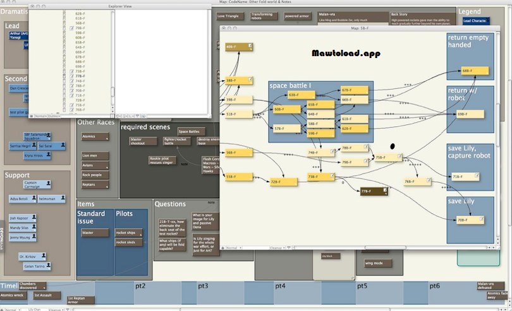The height and width of the screenshot is (311, 512).
Task: Select row 68B-F in Explorer outline
Action: pos(80,62)
